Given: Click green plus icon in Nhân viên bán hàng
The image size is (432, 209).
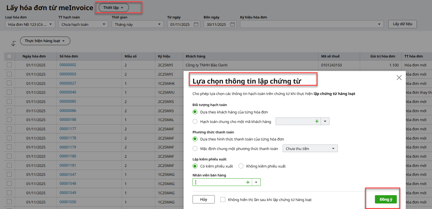Looking at the screenshot, I should (247, 182).
